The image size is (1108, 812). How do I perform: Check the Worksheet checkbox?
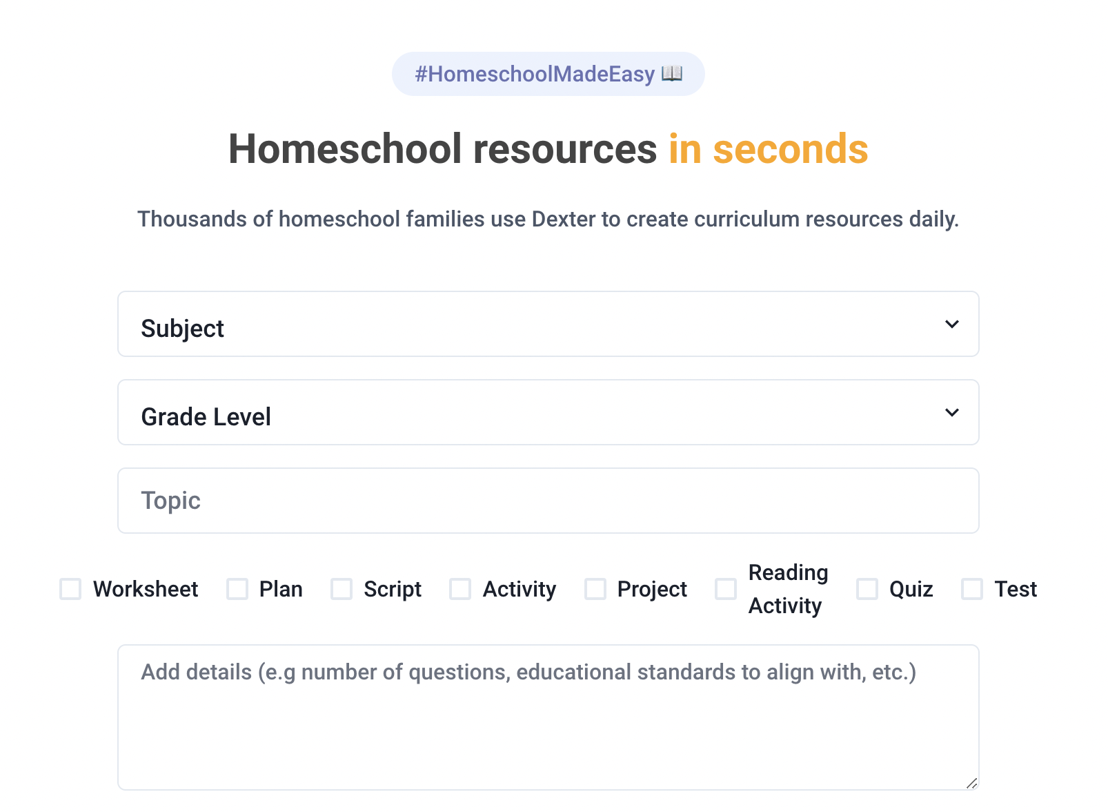pyautogui.click(x=70, y=589)
